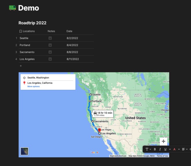The height and width of the screenshot is (166, 191).
Task: Click the Date column header
Action: (x=69, y=31)
